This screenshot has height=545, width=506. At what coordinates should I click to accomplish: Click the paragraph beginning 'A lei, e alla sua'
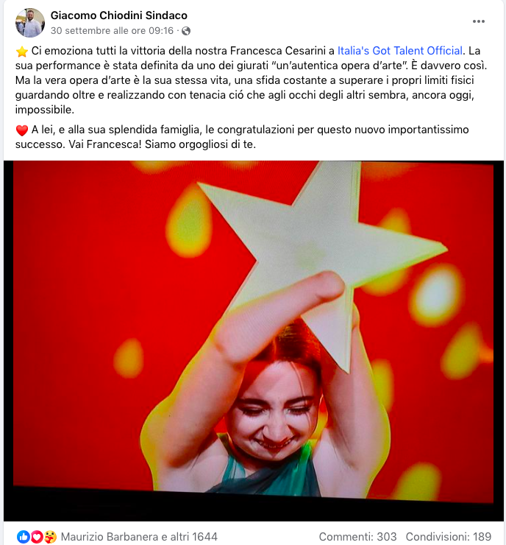click(x=242, y=137)
